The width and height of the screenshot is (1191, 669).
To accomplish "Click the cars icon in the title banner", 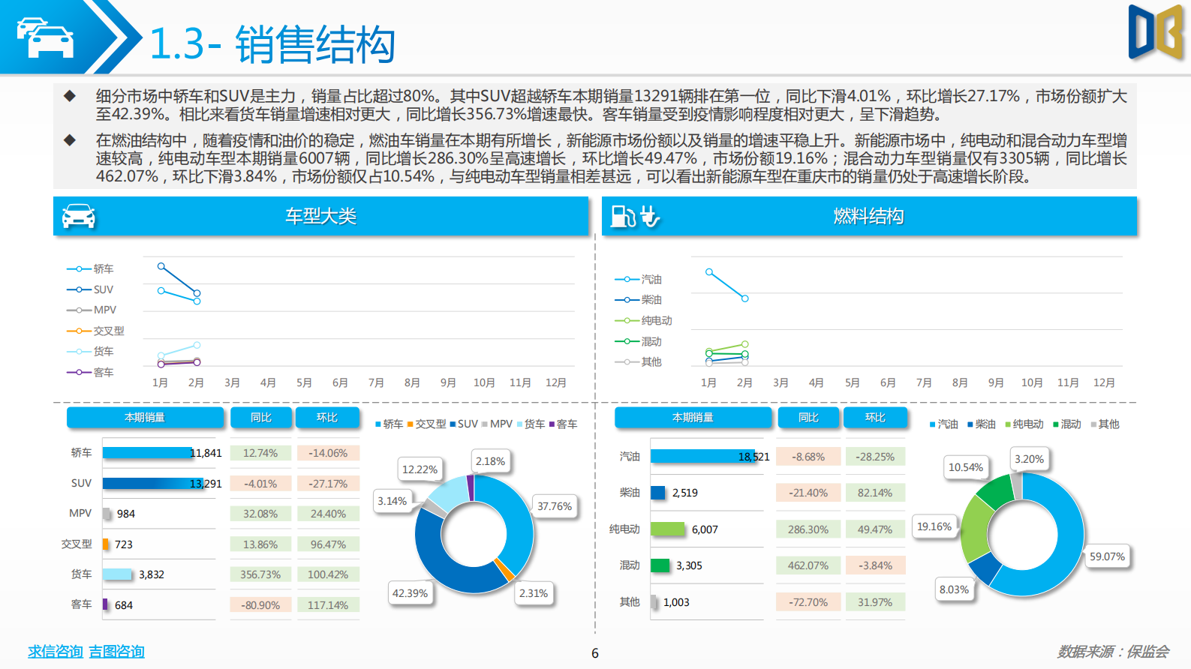I will (45, 37).
